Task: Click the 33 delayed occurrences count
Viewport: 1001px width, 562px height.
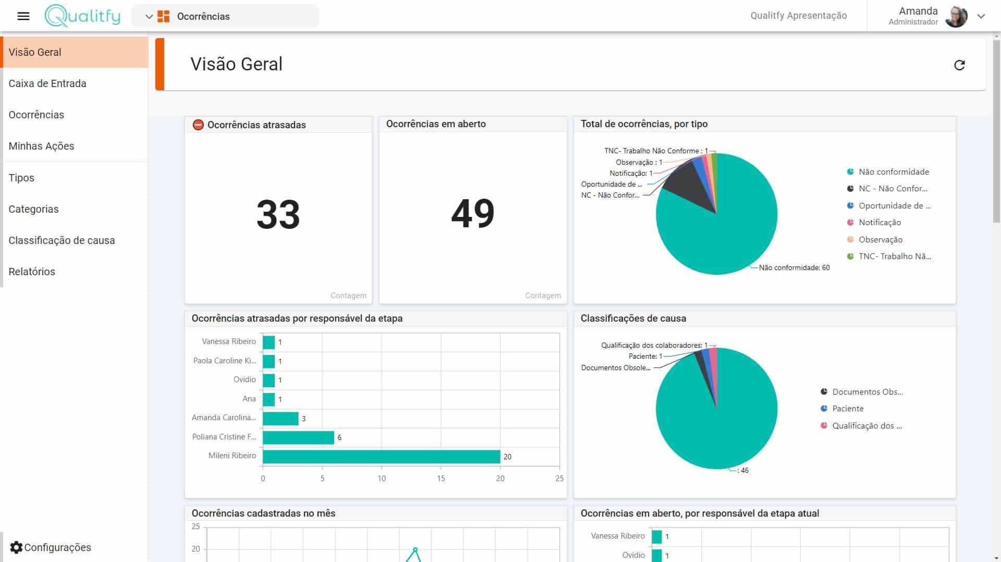Action: 278,214
